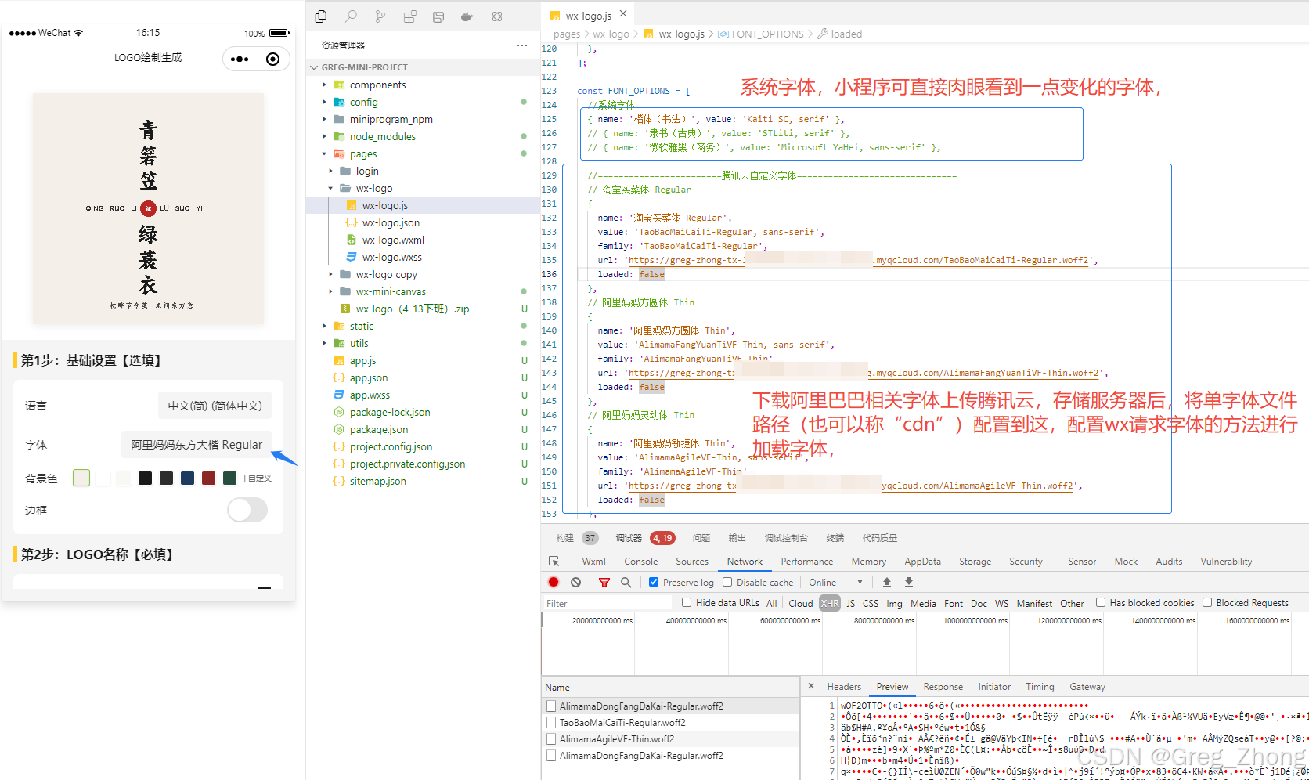Expand the node_modules folder

click(x=324, y=136)
